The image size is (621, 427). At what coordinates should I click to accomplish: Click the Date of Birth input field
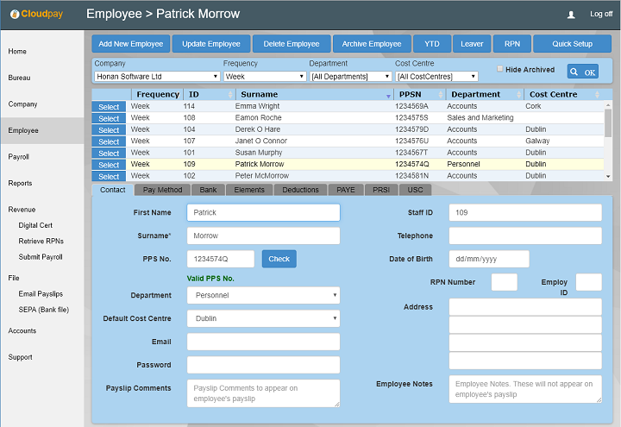(488, 259)
